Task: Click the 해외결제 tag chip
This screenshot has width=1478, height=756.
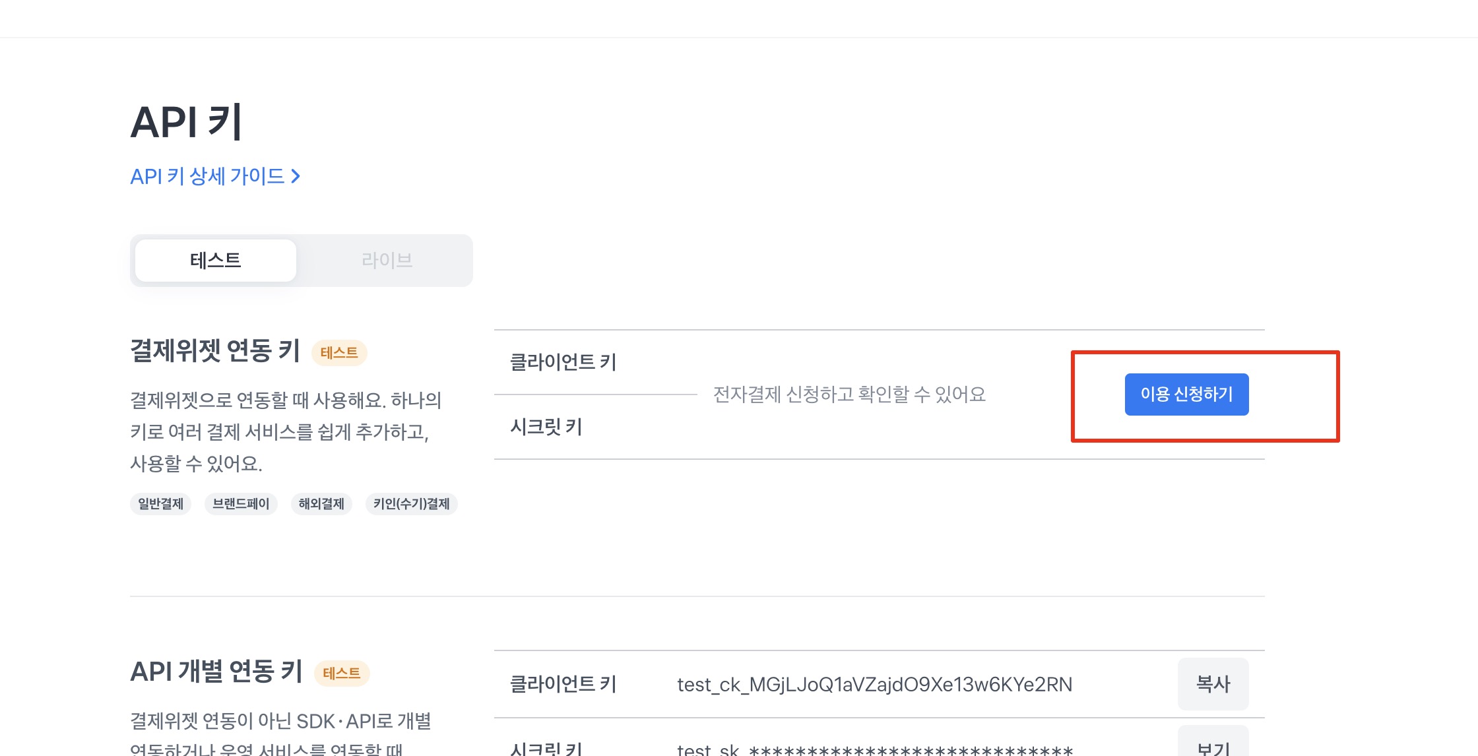Action: click(321, 504)
